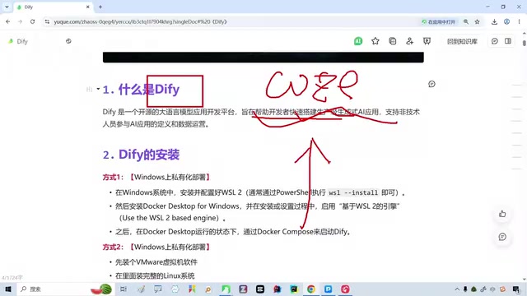Viewport: 527px width, 296px height.
Task: Close the Dify browser tab
Action: tap(88, 7)
